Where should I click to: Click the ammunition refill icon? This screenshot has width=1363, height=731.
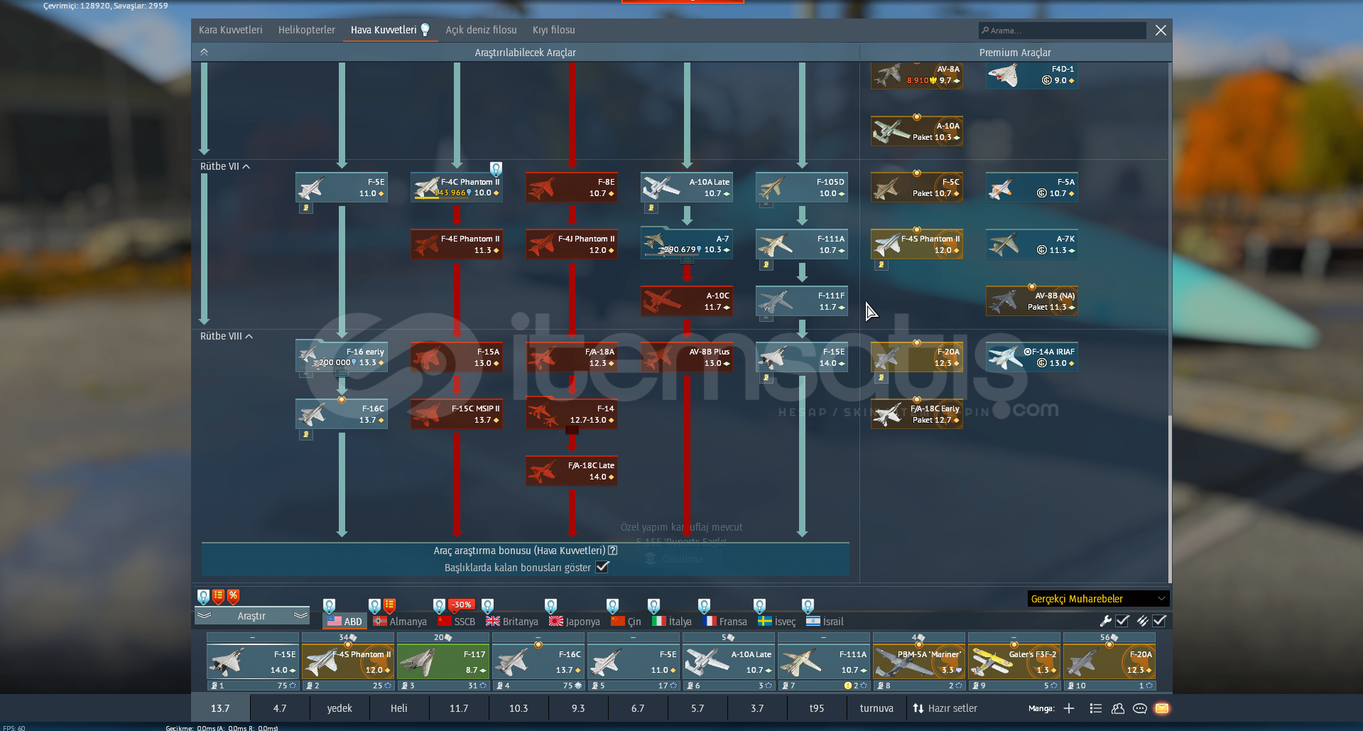coord(1142,620)
